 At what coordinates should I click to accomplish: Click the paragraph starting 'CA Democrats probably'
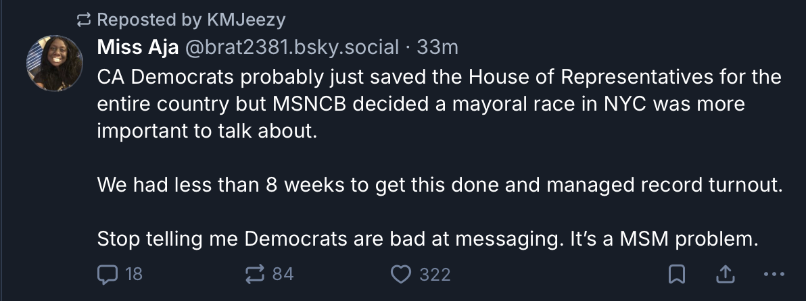[x=440, y=104]
